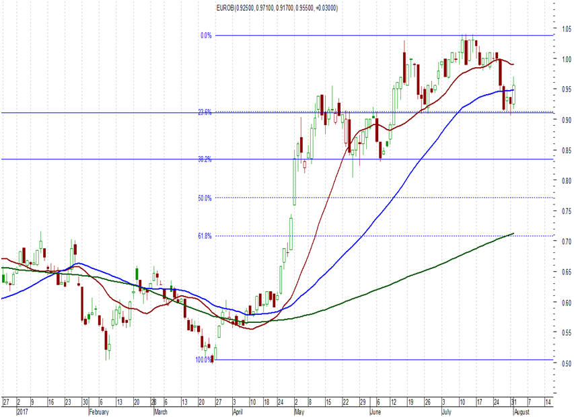
Task: Click the 0.95 price axis value
Action: point(567,89)
